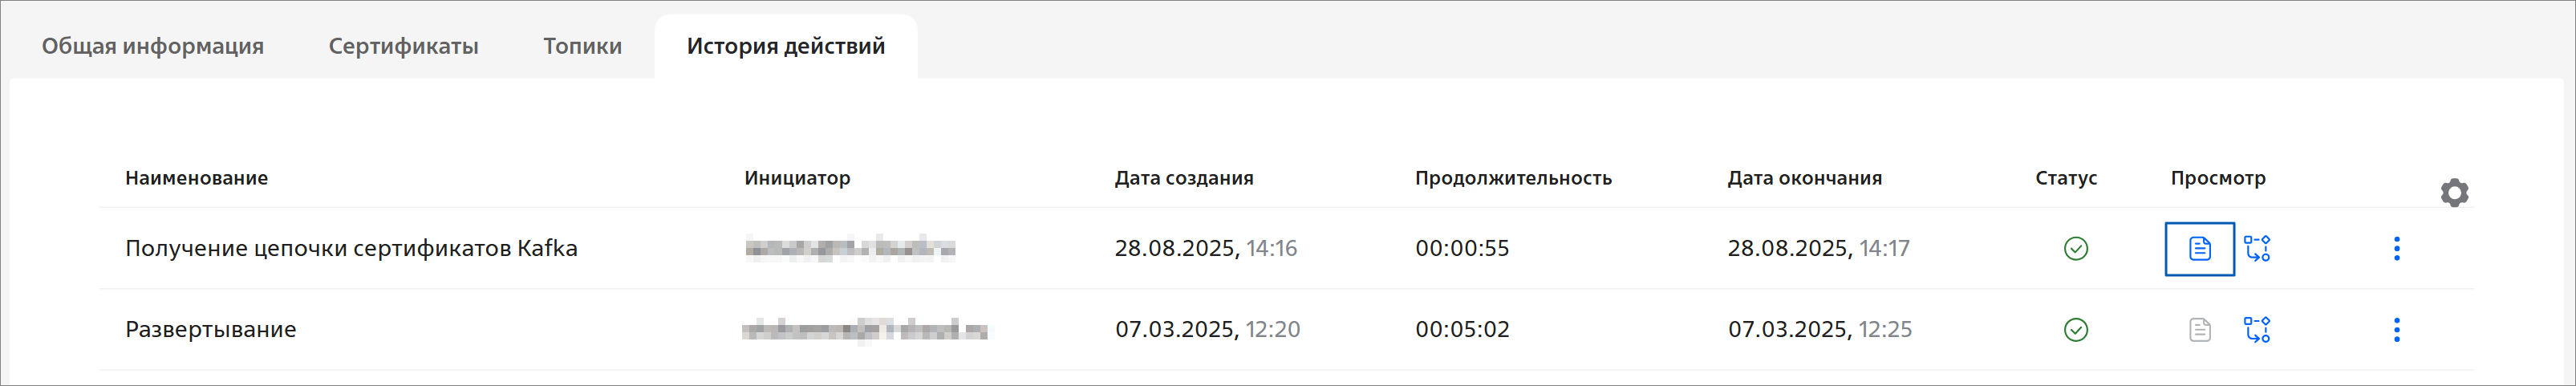Click the Дата окончания column header

(1805, 178)
